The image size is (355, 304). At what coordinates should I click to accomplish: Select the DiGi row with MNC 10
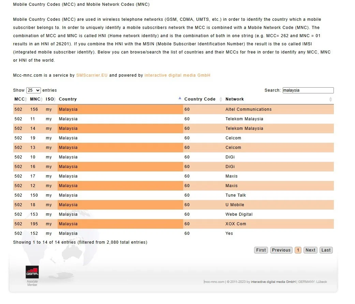[174, 157]
